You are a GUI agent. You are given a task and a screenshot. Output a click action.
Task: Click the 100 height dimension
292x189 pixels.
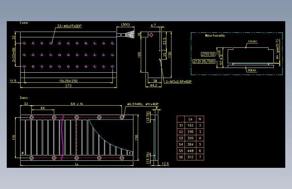click(139, 55)
